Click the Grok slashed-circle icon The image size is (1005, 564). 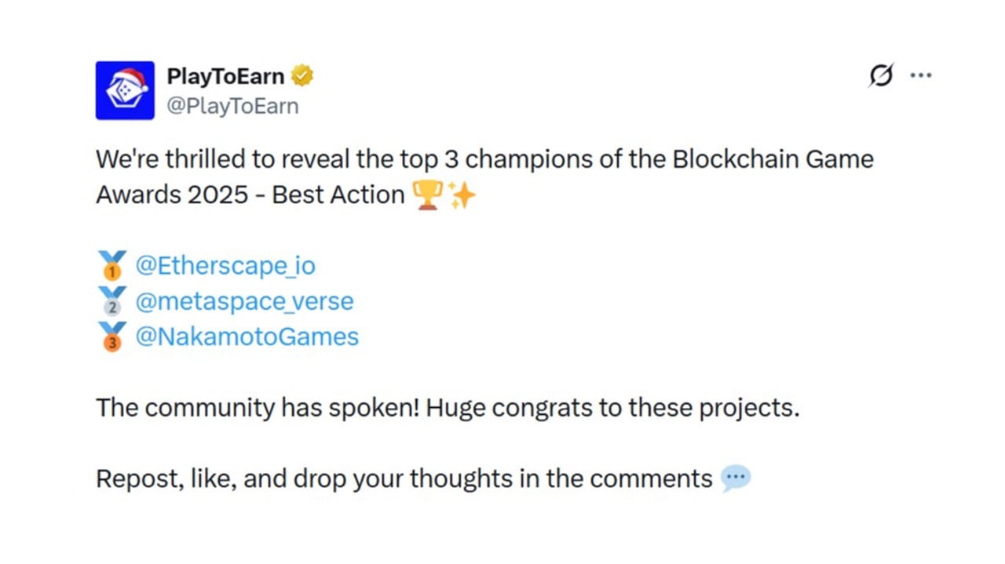[x=881, y=75]
